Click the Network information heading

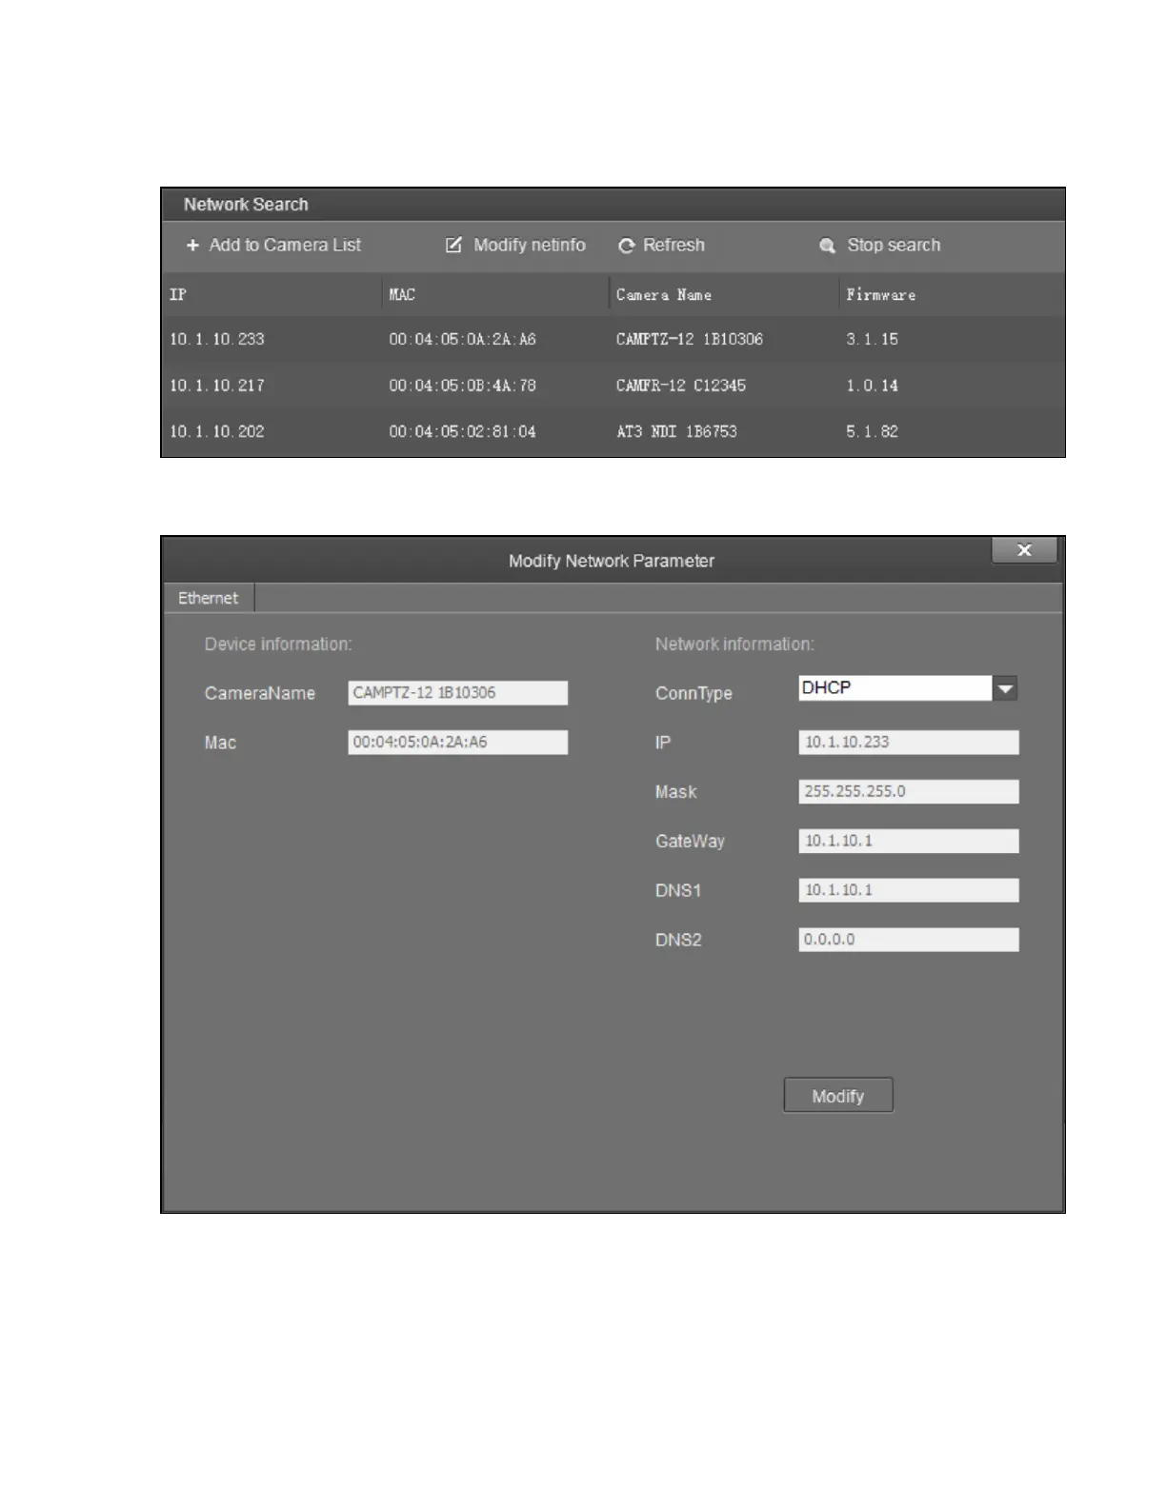(x=734, y=645)
